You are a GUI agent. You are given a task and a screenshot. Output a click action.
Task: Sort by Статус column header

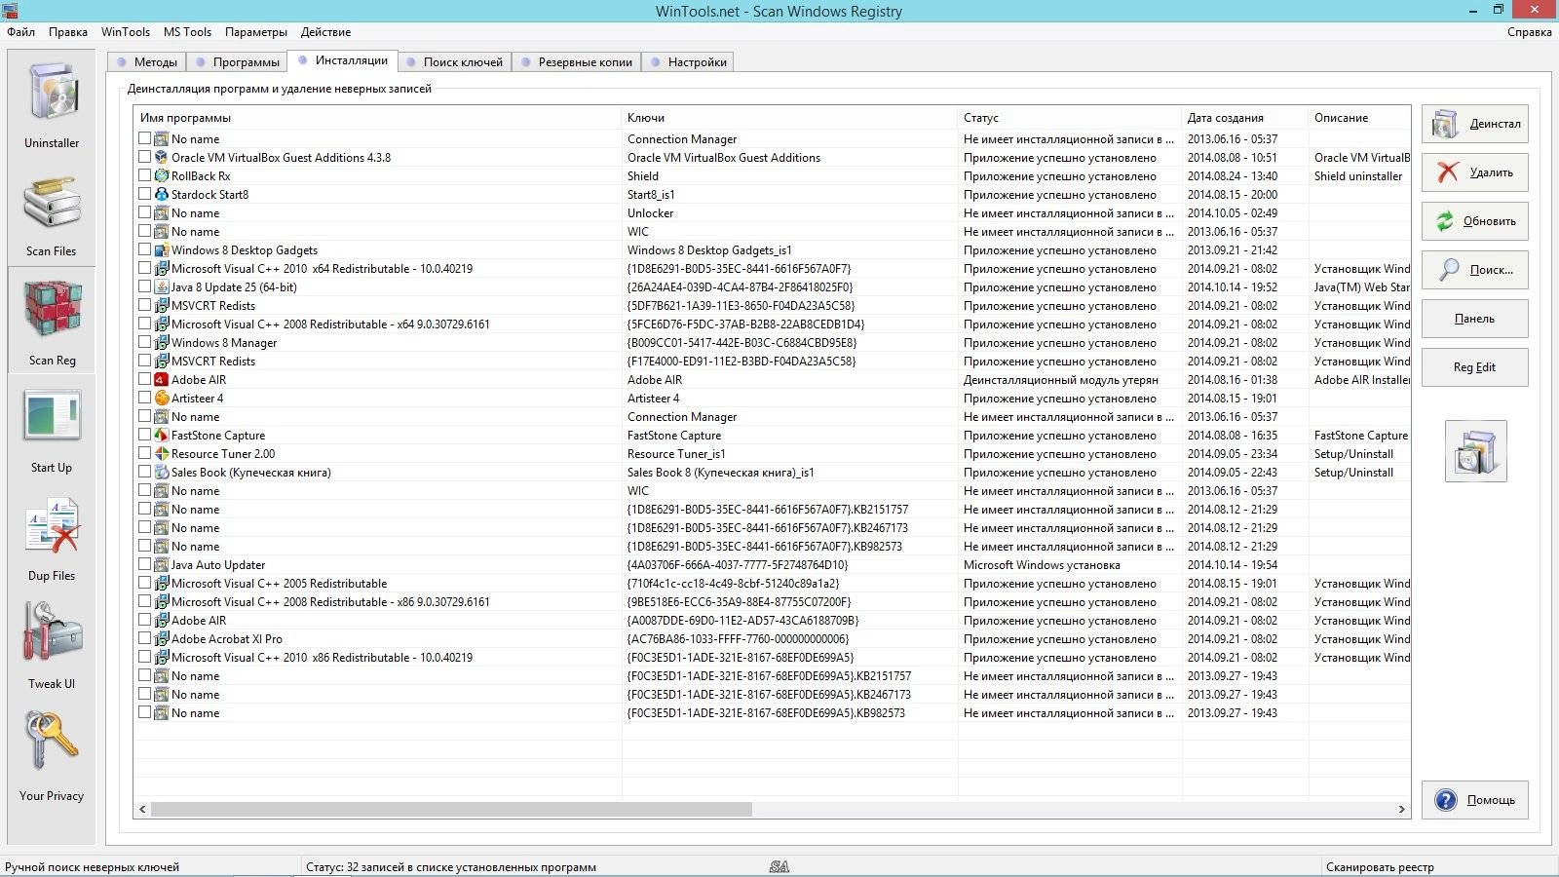1069,118
